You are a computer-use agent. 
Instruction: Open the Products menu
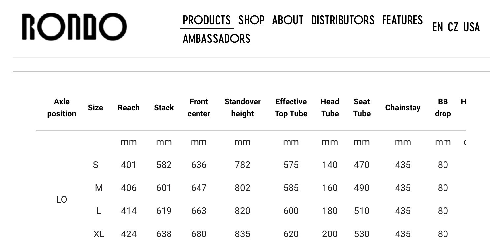pyautogui.click(x=207, y=20)
